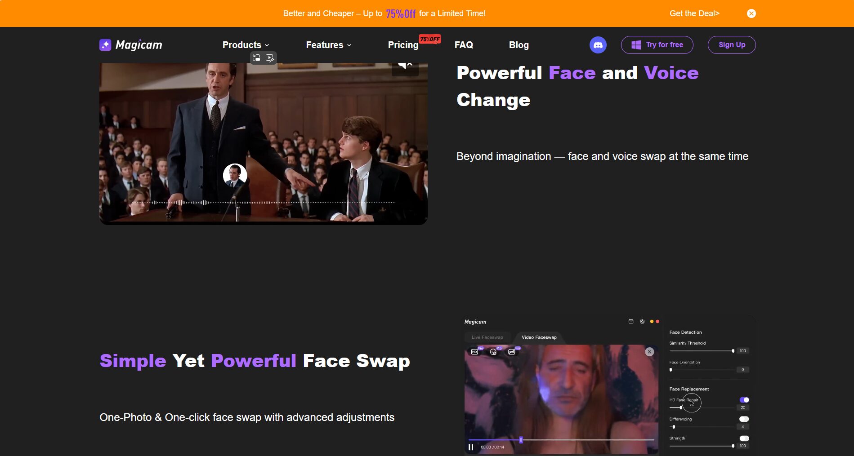The height and width of the screenshot is (456, 854).
Task: Expand the Features dropdown menu
Action: (x=329, y=45)
